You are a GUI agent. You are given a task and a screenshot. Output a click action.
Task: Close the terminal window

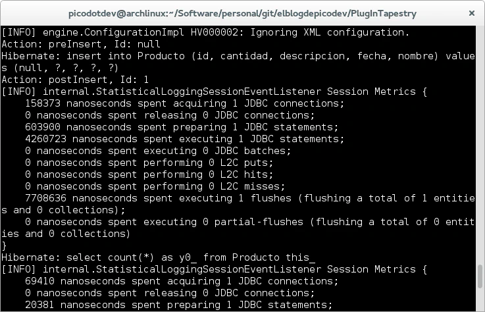pyautogui.click(x=471, y=13)
